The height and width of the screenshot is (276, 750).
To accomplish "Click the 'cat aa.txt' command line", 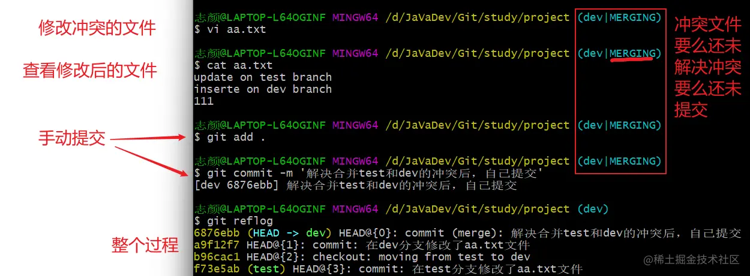I will click(233, 65).
